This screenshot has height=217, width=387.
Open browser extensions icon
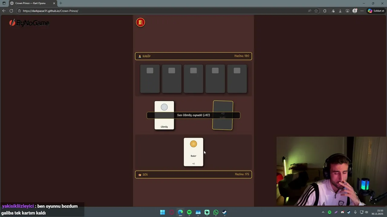tap(325, 11)
